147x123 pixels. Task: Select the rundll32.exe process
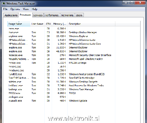73,74
